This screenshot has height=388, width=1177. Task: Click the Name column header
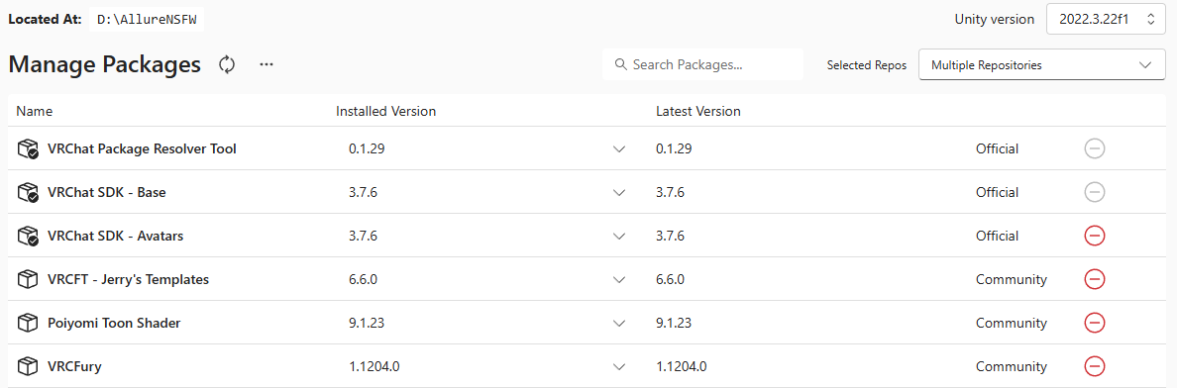point(35,111)
